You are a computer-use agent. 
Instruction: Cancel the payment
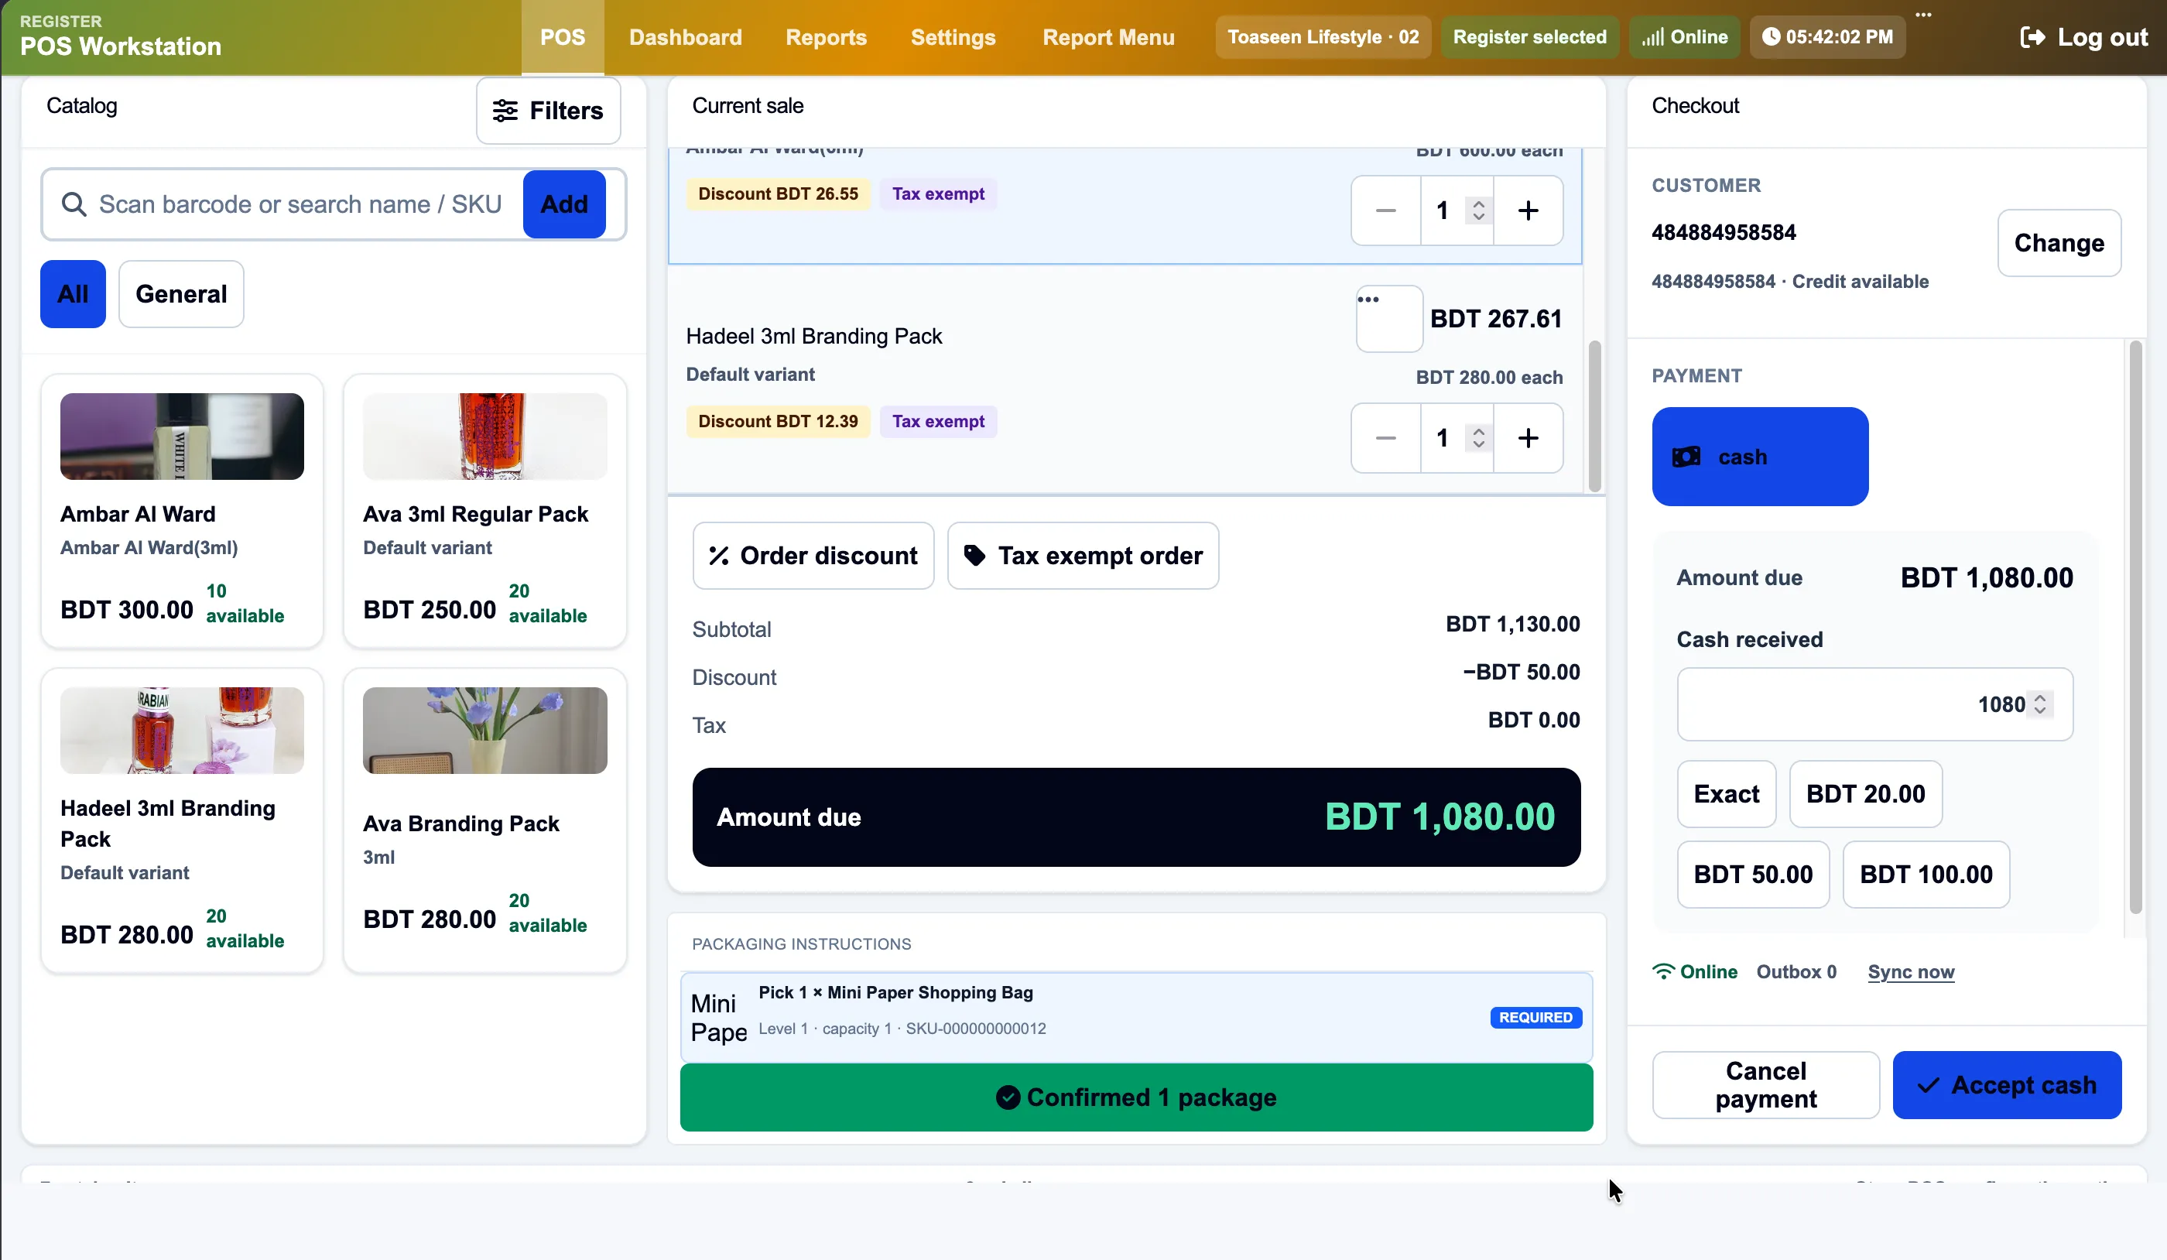pyautogui.click(x=1765, y=1084)
